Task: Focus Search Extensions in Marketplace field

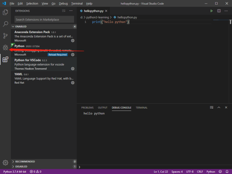Action: 44,19
